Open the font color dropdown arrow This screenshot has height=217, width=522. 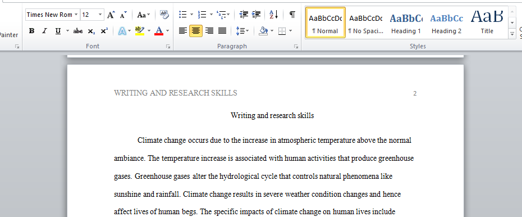[167, 31]
